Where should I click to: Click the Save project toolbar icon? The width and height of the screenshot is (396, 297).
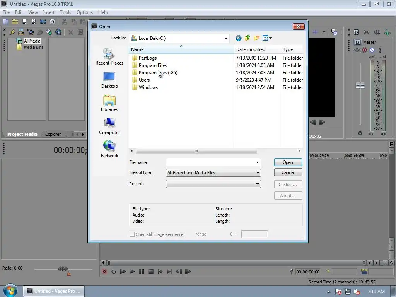tap(24, 22)
